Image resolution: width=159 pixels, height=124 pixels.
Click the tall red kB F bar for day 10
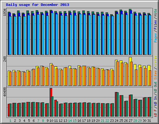coord(51,102)
